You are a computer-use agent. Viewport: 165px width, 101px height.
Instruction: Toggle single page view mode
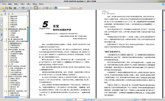130,100
